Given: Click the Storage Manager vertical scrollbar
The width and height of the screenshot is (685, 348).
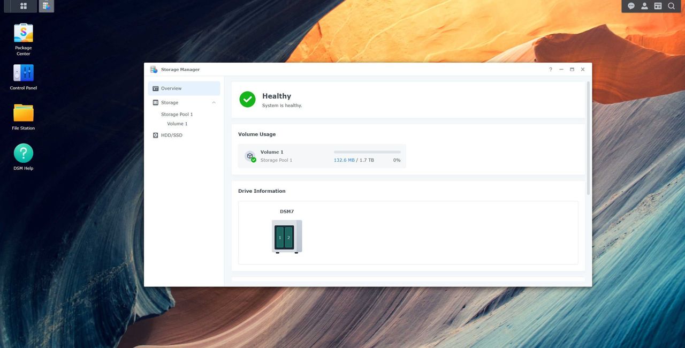Looking at the screenshot, I should pyautogui.click(x=589, y=138).
